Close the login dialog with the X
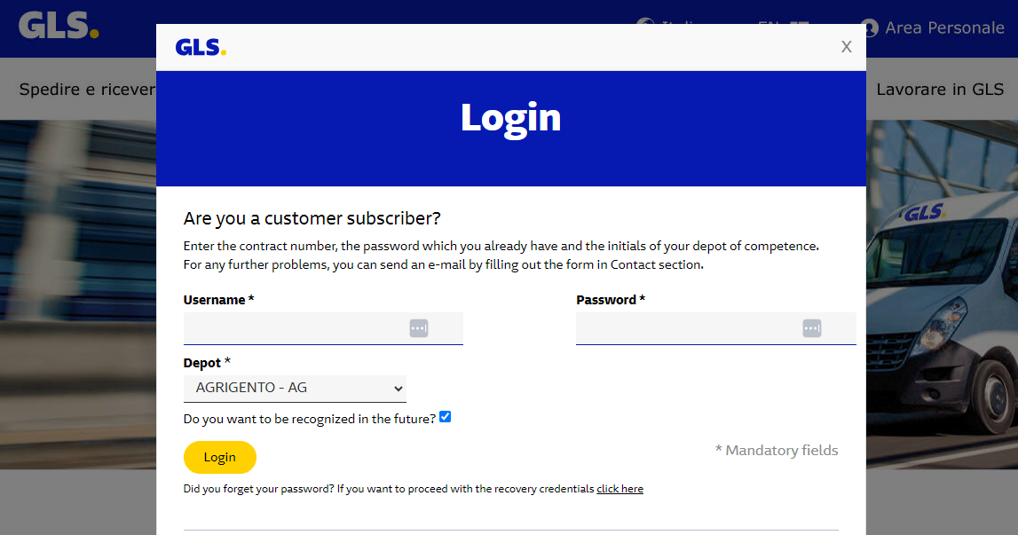The image size is (1018, 535). click(847, 47)
